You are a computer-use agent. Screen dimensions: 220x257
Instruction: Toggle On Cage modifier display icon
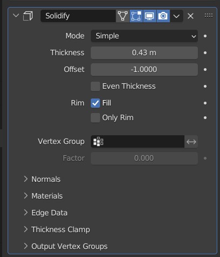(x=123, y=16)
